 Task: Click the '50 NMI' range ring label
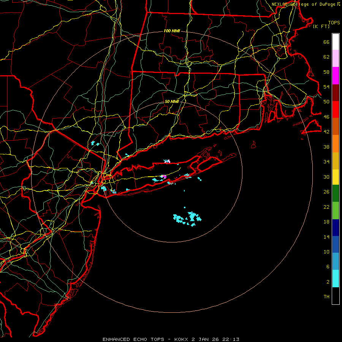[x=172, y=101]
